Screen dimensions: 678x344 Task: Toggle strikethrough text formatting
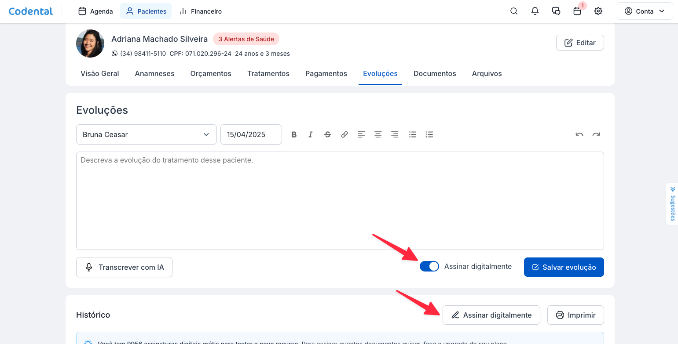tap(327, 134)
